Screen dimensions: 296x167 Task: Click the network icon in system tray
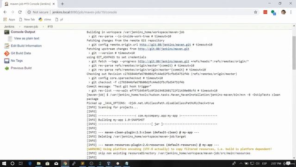[x=252, y=163]
